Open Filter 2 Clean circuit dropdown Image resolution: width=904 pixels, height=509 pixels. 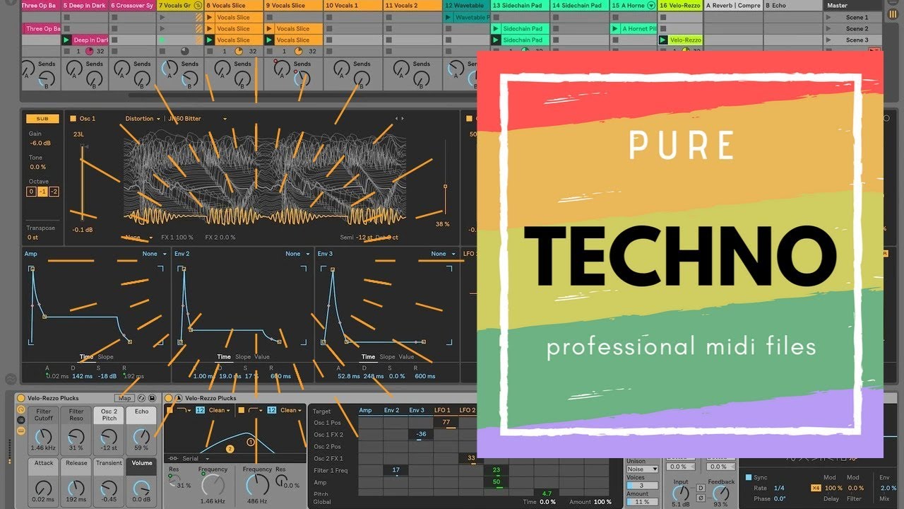pos(292,410)
